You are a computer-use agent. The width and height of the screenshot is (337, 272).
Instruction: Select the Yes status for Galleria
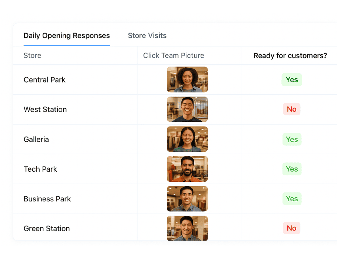pos(292,139)
